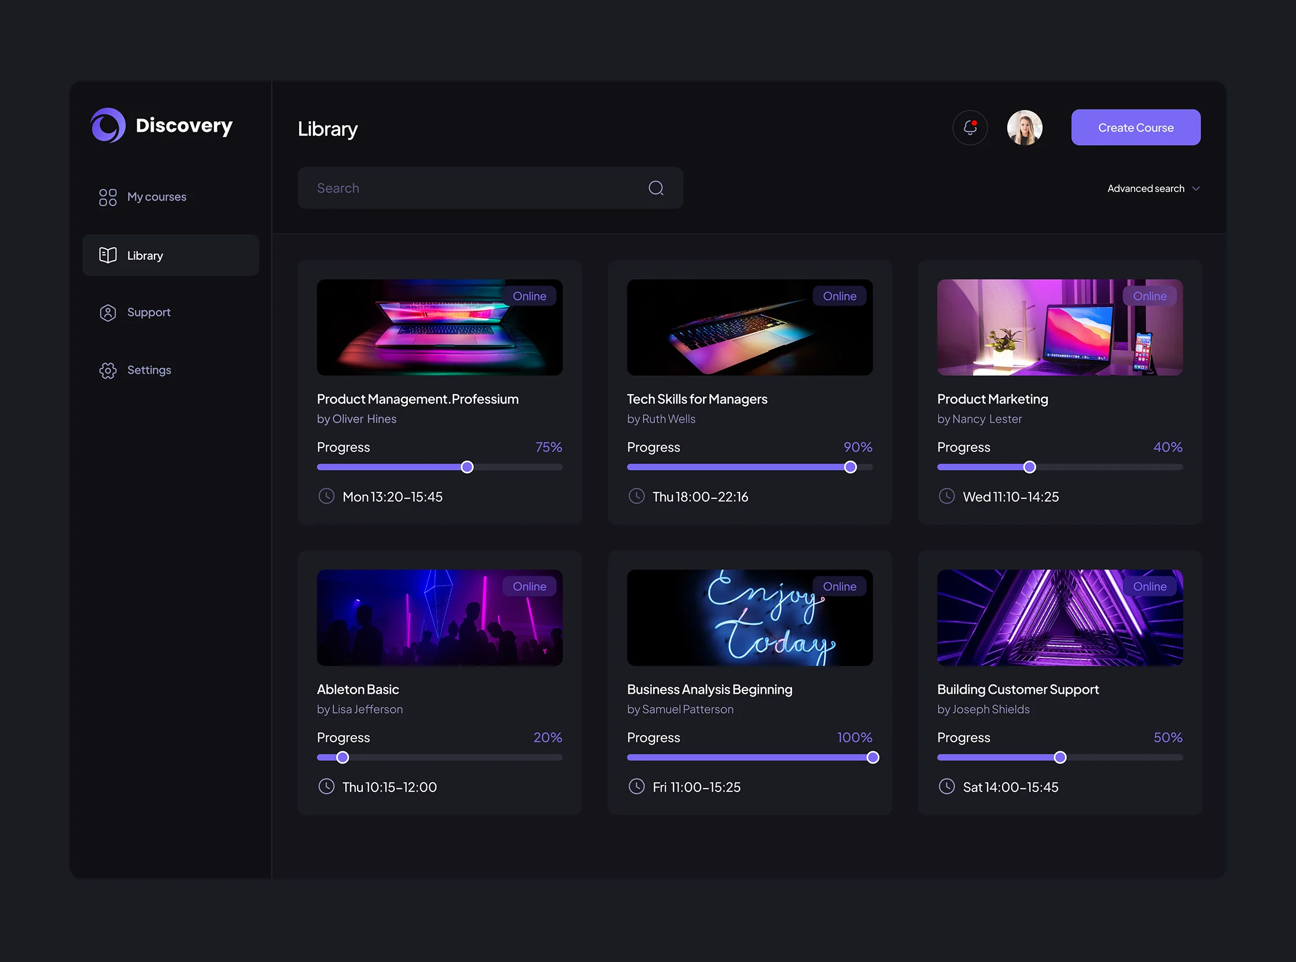The width and height of the screenshot is (1296, 962).
Task: Open notifications with the bell icon
Action: pyautogui.click(x=970, y=128)
